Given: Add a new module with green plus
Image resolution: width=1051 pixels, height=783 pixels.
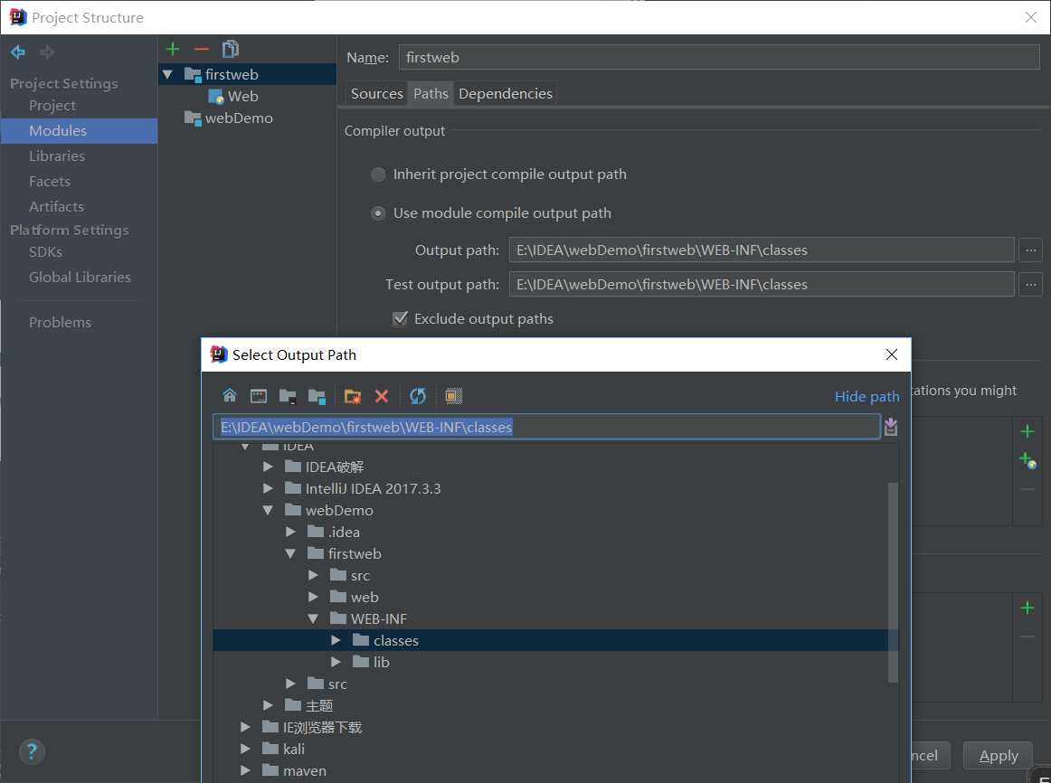Looking at the screenshot, I should (173, 49).
